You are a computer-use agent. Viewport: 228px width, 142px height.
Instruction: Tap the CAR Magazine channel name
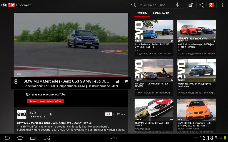tap(142, 129)
